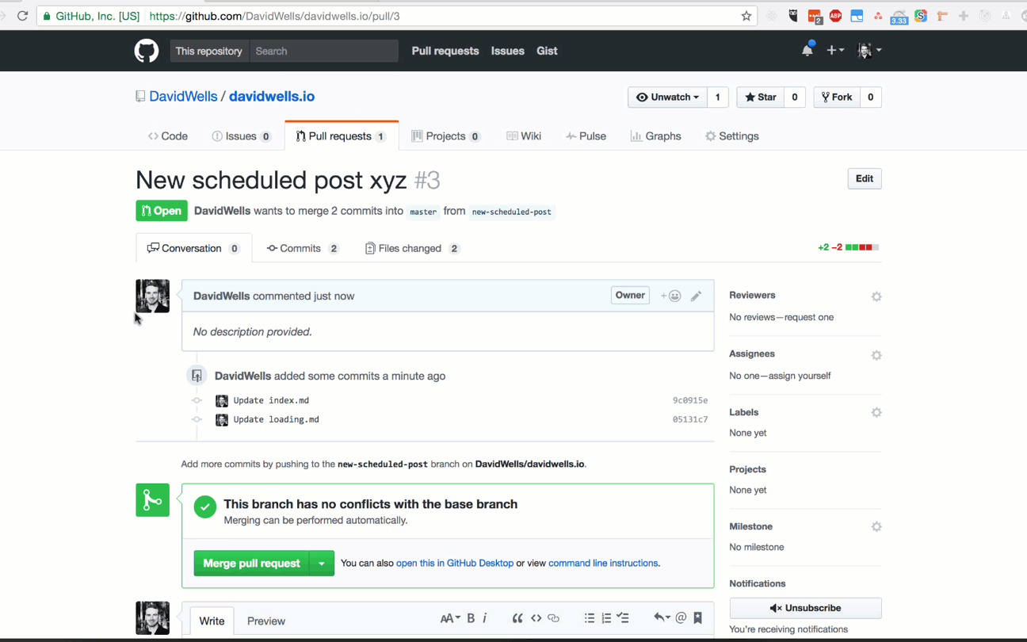Screen dimensions: 1027x642
Task: Switch to the Projects tab
Action: (446, 136)
